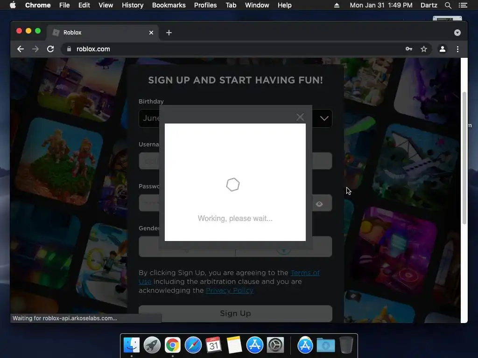
Task: Toggle password visibility eye icon
Action: tap(319, 204)
